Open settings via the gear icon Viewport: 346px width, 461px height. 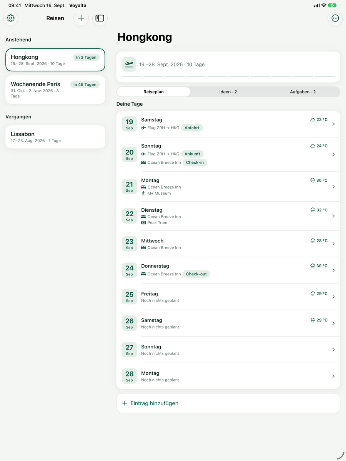tap(11, 18)
